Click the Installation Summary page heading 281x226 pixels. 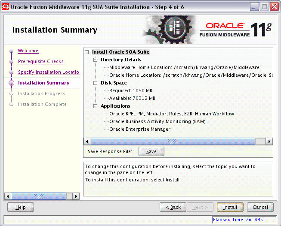(x=55, y=30)
